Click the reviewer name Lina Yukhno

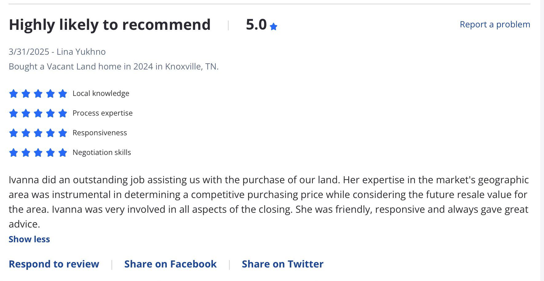(81, 52)
